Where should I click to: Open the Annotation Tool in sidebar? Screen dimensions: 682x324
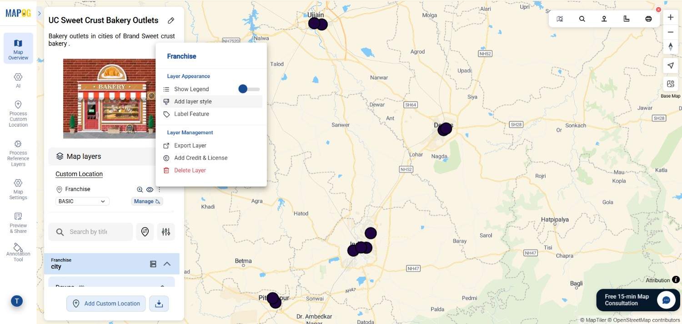pos(18,252)
